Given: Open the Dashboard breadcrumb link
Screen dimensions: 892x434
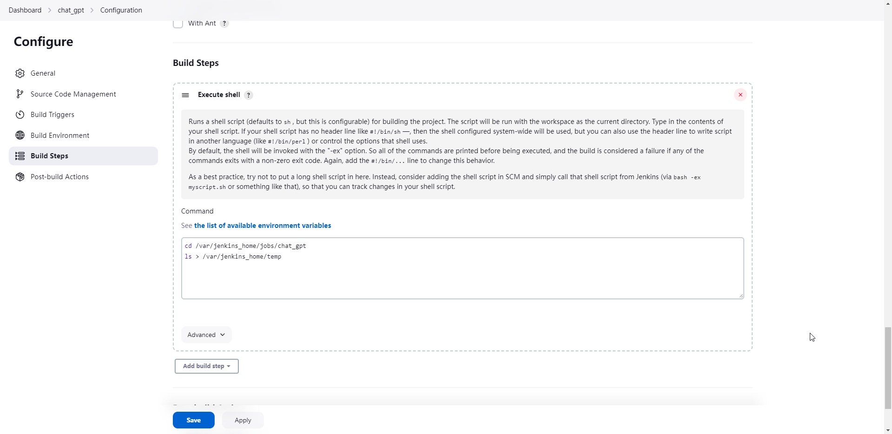Looking at the screenshot, I should point(25,10).
